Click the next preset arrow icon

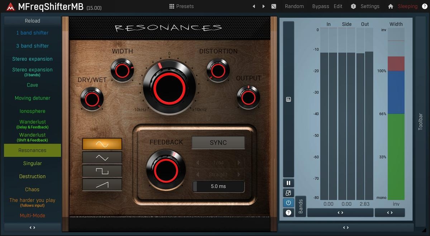[264, 6]
